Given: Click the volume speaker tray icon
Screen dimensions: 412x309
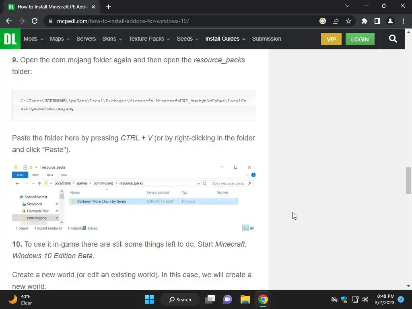Looking at the screenshot, I should coord(365,299).
